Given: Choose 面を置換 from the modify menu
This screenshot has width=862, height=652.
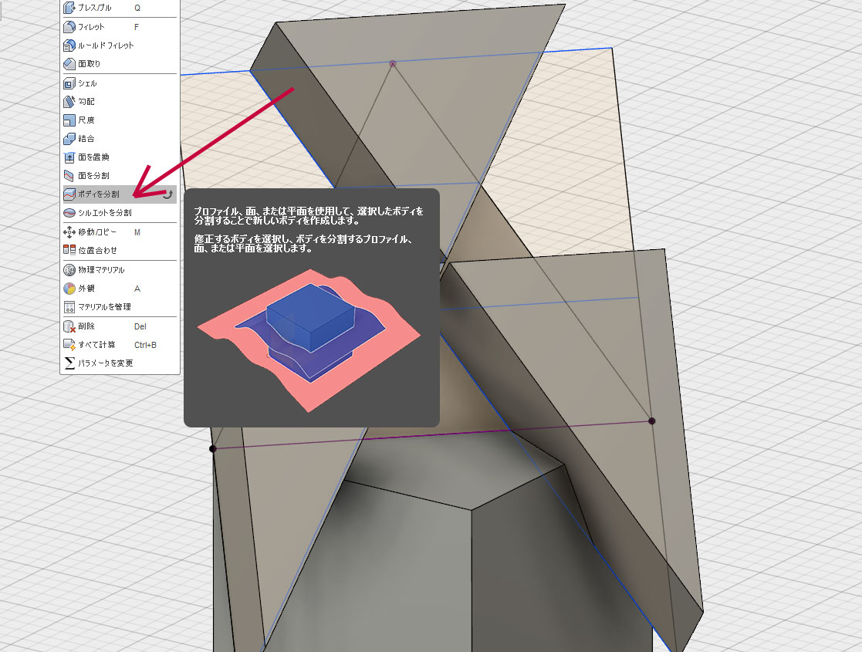Looking at the screenshot, I should click(x=93, y=157).
